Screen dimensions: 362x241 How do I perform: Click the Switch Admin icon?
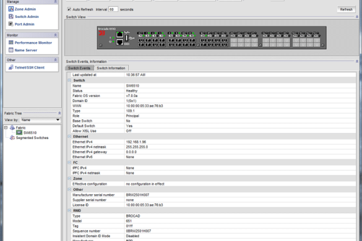click(x=11, y=17)
